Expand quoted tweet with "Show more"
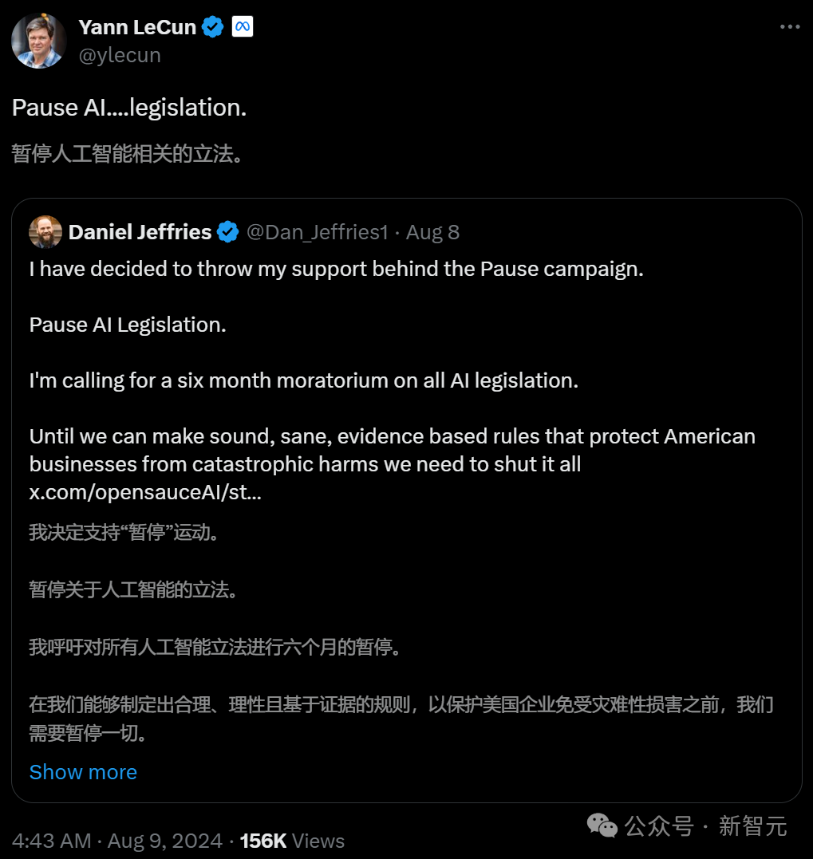The height and width of the screenshot is (859, 813). point(83,772)
